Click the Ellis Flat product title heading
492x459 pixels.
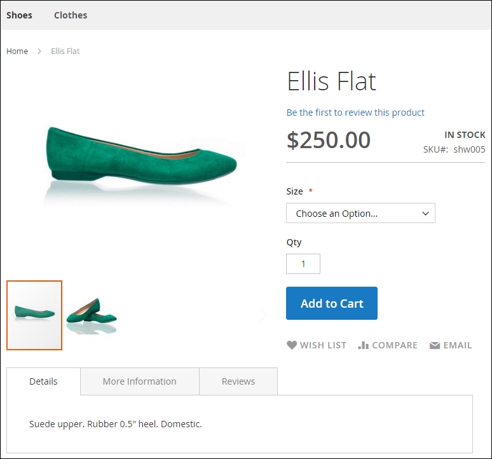point(331,81)
